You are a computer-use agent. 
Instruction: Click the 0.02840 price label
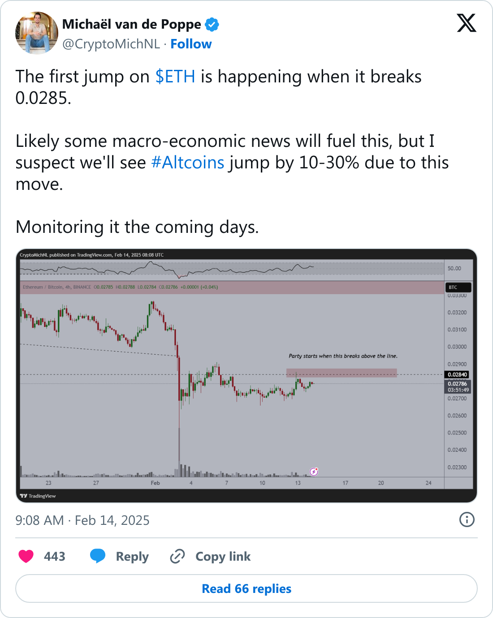(x=457, y=374)
